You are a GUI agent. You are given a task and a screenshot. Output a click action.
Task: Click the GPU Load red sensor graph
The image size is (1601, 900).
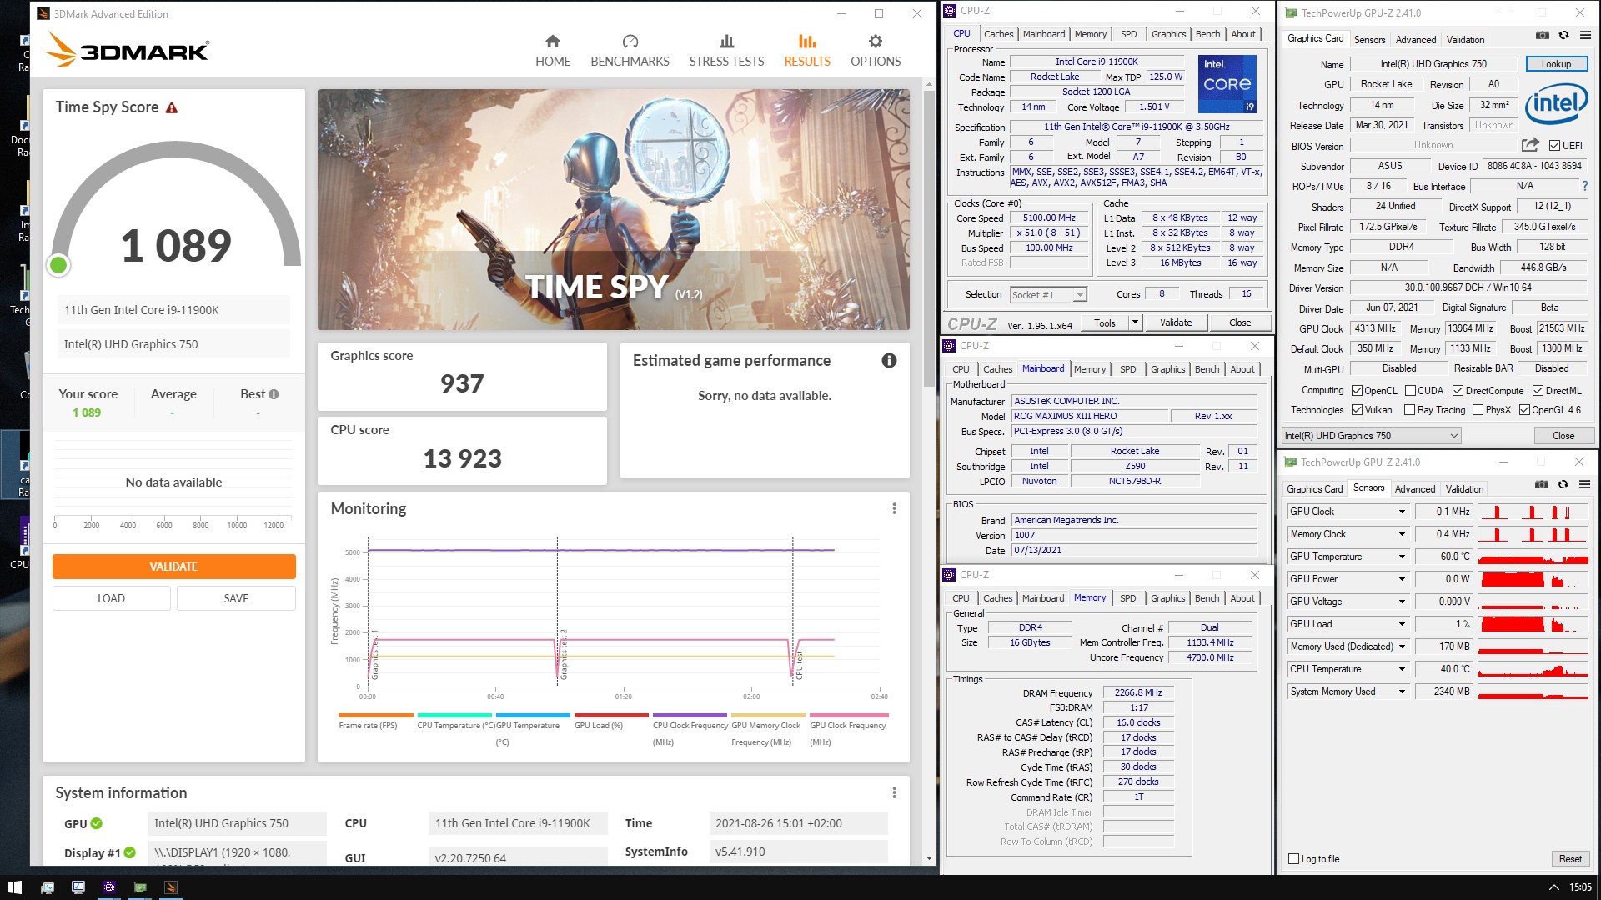[1533, 624]
